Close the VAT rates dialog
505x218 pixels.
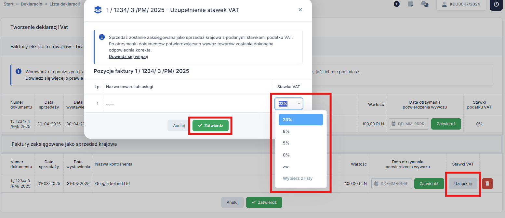pos(300,10)
